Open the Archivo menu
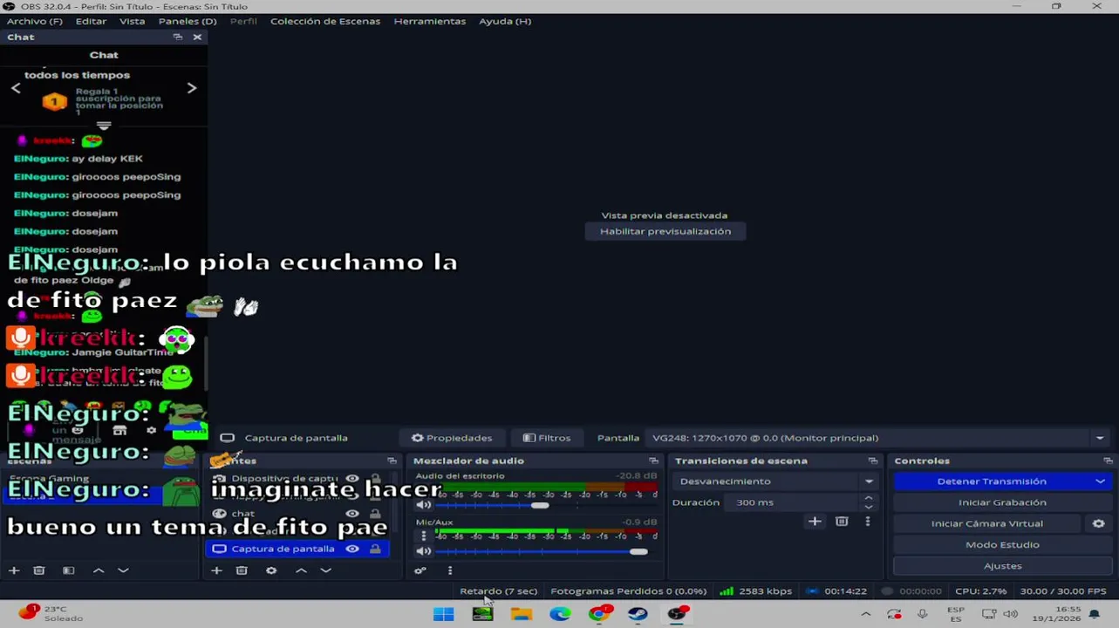Viewport: 1119px width, 628px height. pyautogui.click(x=35, y=21)
